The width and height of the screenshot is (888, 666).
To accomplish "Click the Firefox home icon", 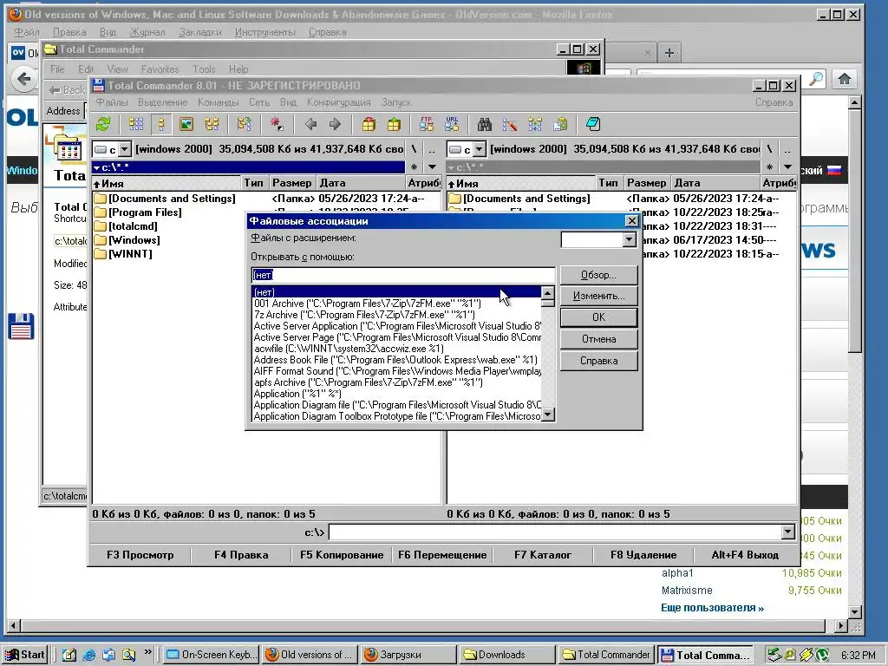I will (845, 79).
